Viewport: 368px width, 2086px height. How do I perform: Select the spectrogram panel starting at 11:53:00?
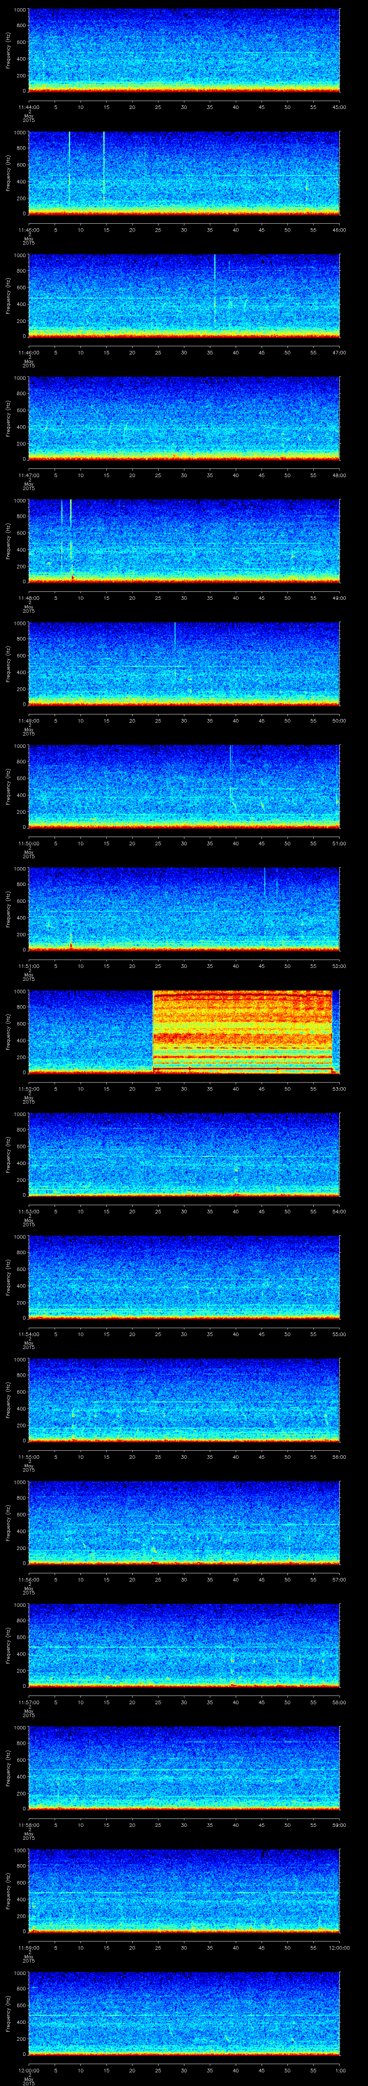tap(184, 1154)
